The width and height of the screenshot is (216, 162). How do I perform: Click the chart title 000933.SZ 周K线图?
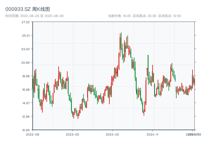pyautogui.click(x=28, y=9)
